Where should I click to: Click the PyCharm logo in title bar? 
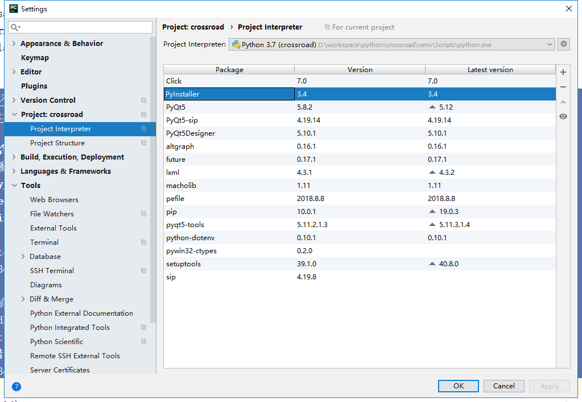point(13,9)
